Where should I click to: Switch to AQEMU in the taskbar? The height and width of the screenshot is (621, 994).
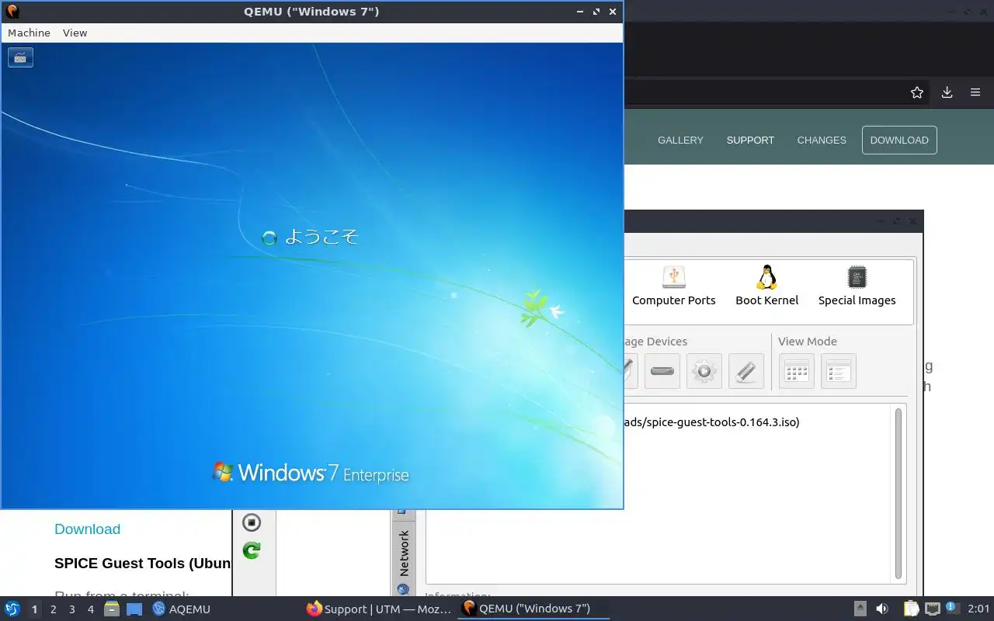click(181, 609)
